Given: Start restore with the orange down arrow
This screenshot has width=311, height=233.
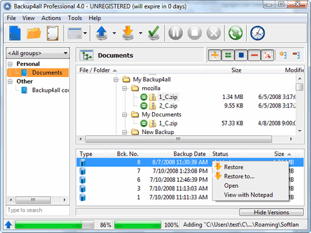Looking at the screenshot, I should pos(128,33).
